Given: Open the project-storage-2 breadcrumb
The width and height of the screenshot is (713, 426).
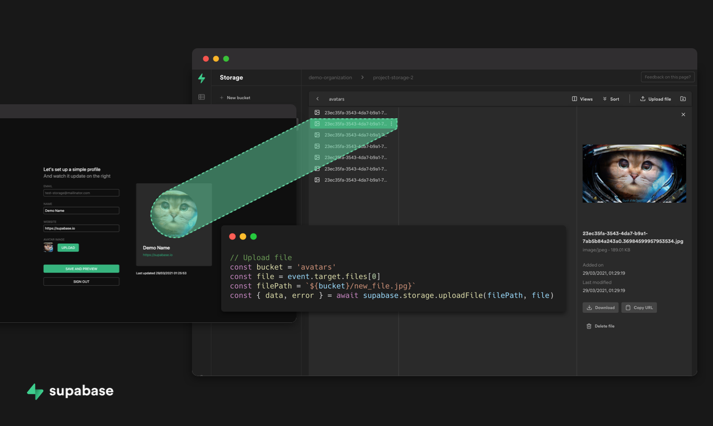Looking at the screenshot, I should tap(393, 77).
